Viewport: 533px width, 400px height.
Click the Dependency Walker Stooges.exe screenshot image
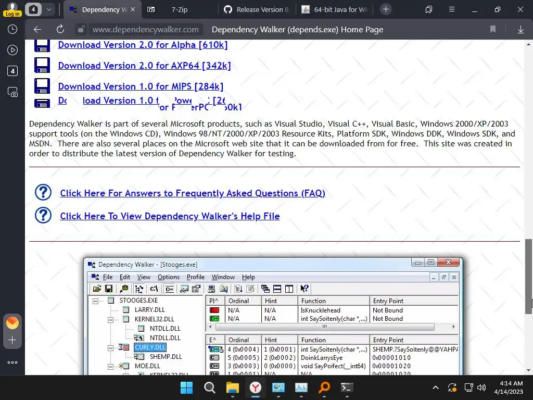(273, 316)
